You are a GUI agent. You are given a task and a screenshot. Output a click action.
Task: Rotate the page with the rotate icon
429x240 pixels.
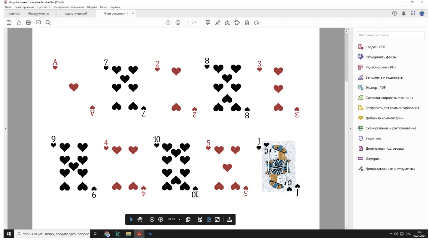[x=257, y=22]
